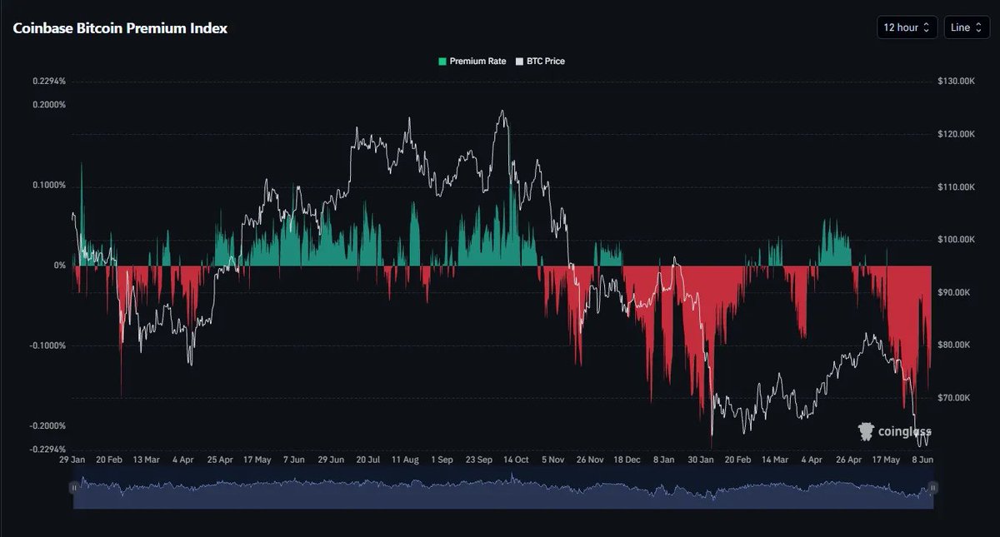This screenshot has height=537, width=1000.
Task: Click the 20 Jul date label
Action: pos(367,460)
